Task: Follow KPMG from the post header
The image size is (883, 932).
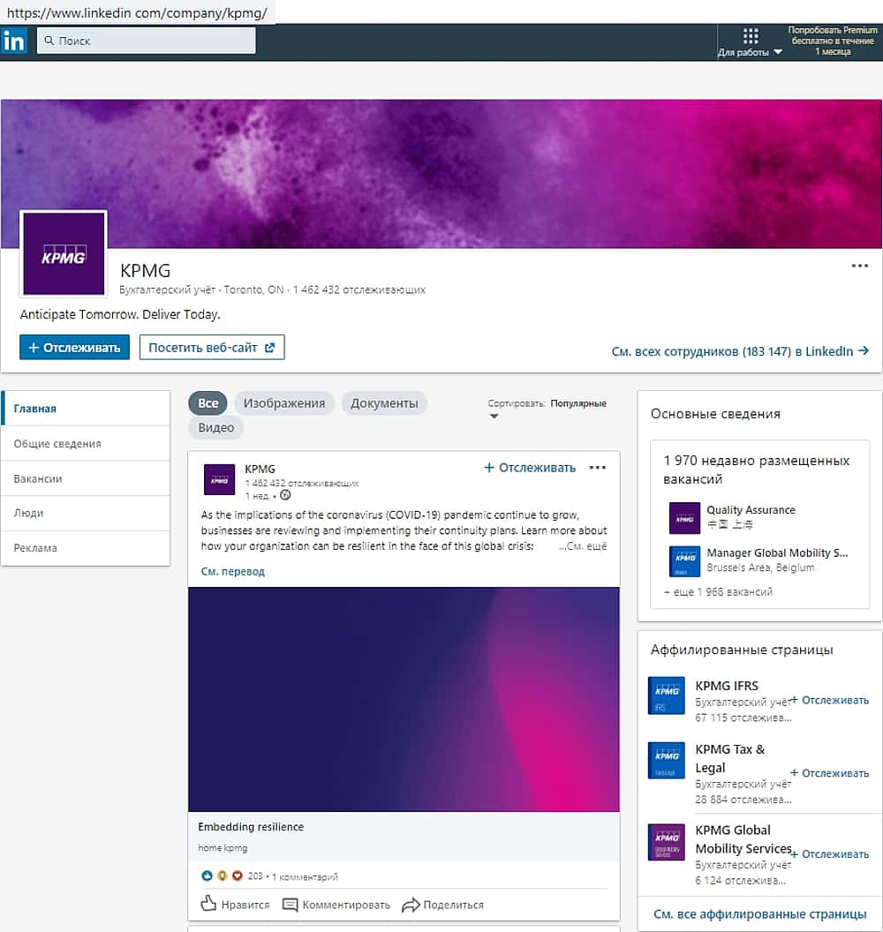Action: [x=530, y=468]
